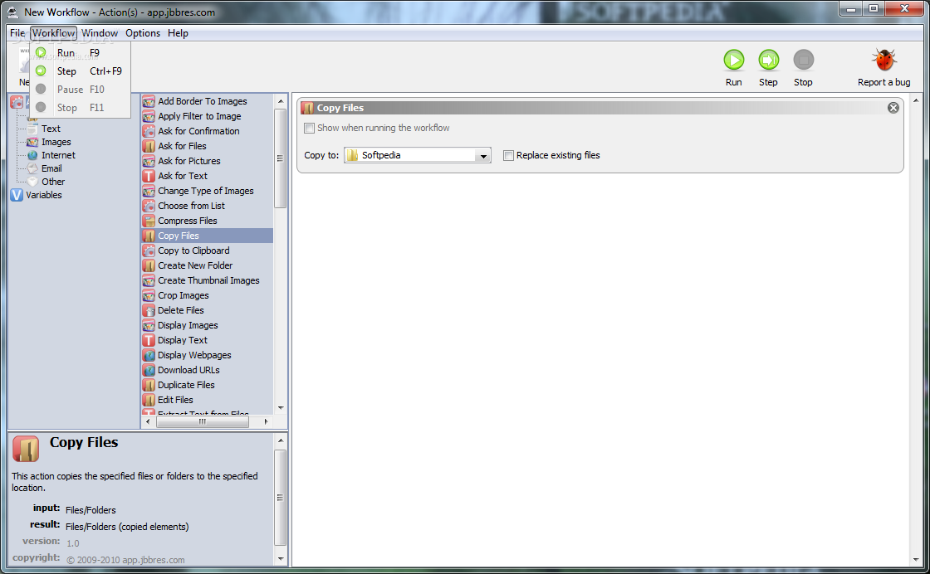The image size is (930, 574).
Task: Remove the Copy Files action panel
Action: [893, 108]
